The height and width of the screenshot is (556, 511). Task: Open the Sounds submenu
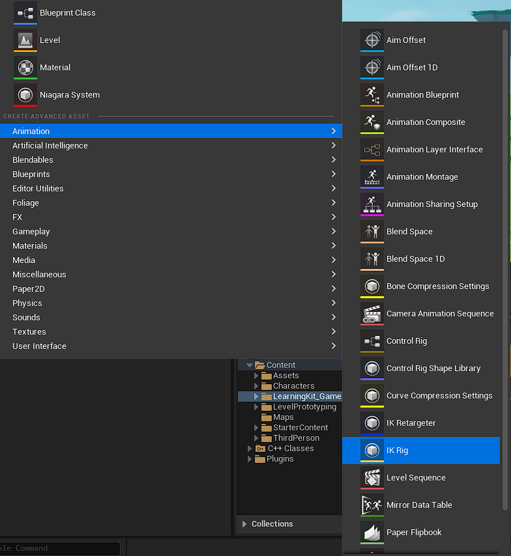171,317
